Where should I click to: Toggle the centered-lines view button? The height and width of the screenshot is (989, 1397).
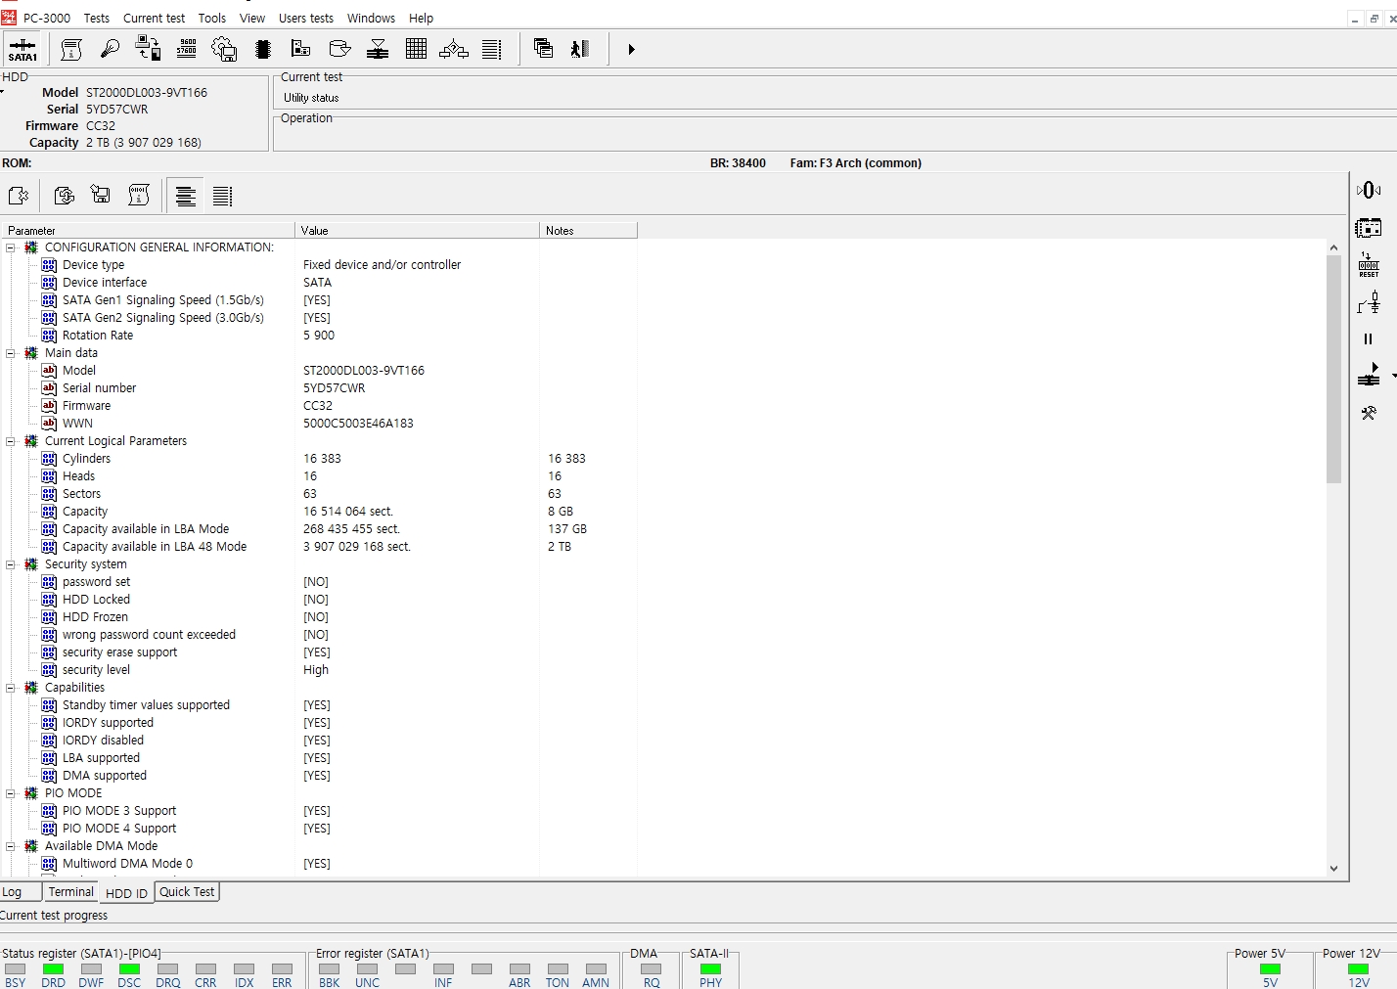pos(185,197)
